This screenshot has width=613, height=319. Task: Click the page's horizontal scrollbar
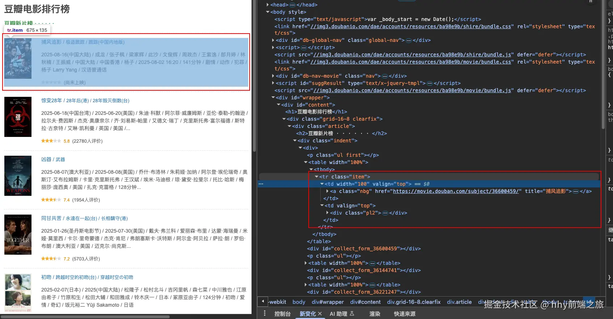pos(85,316)
